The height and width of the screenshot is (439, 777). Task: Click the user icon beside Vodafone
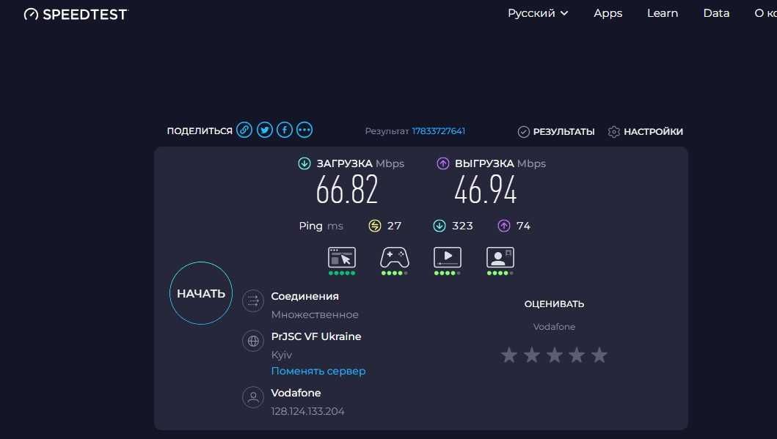click(x=253, y=397)
